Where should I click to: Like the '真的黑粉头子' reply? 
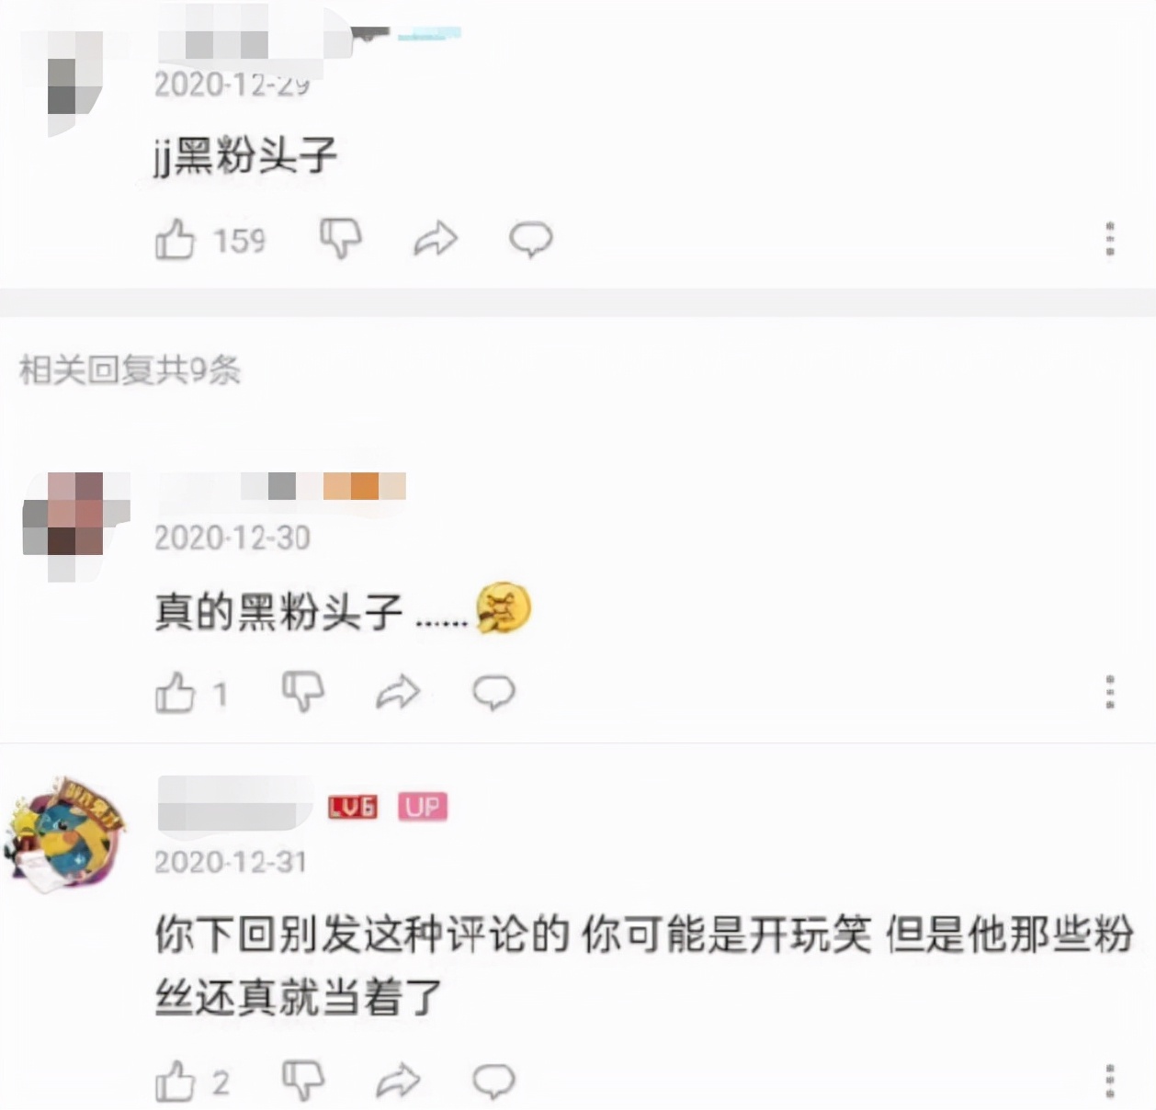coord(175,693)
